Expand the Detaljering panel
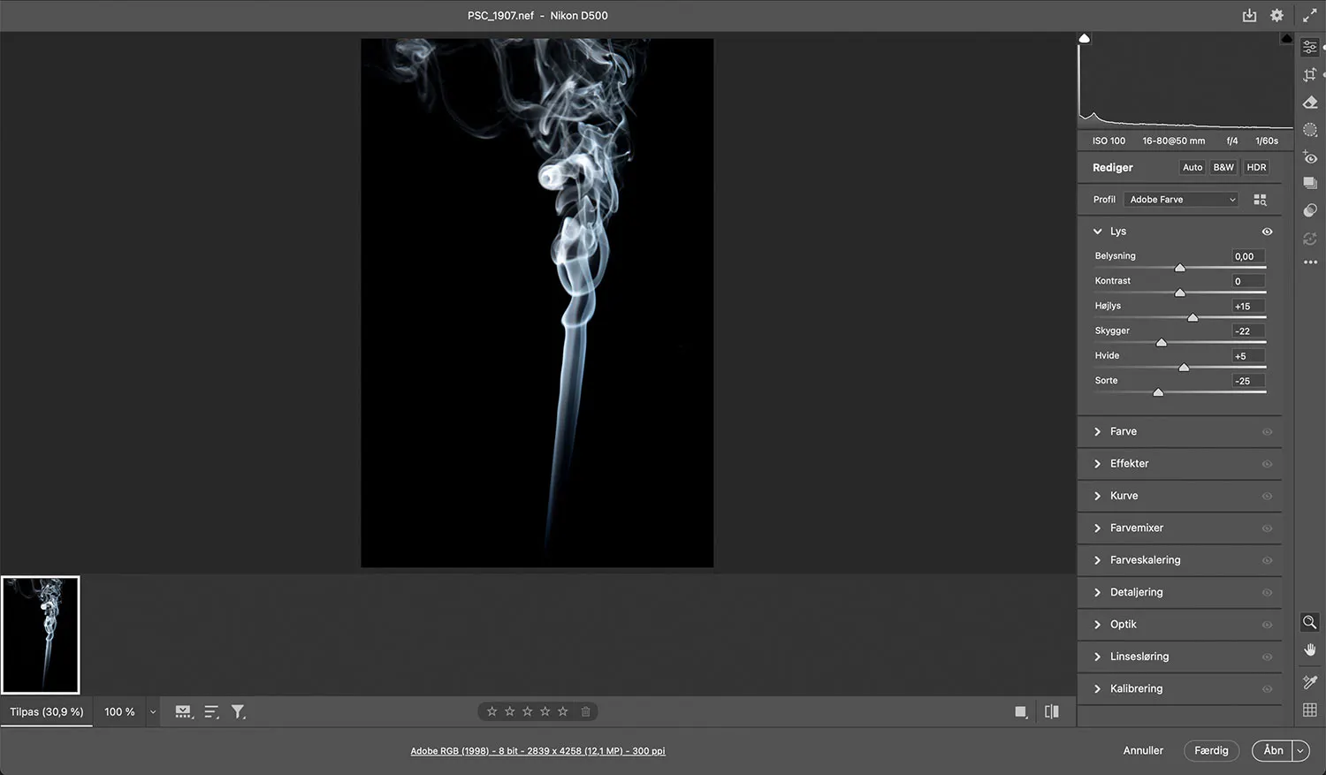 (1136, 592)
